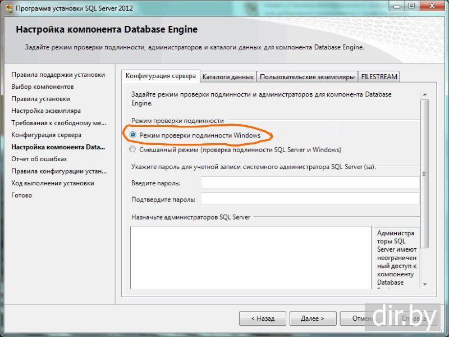Open the Конфигурация сервера tab
This screenshot has height=337, width=449.
pyautogui.click(x=161, y=76)
